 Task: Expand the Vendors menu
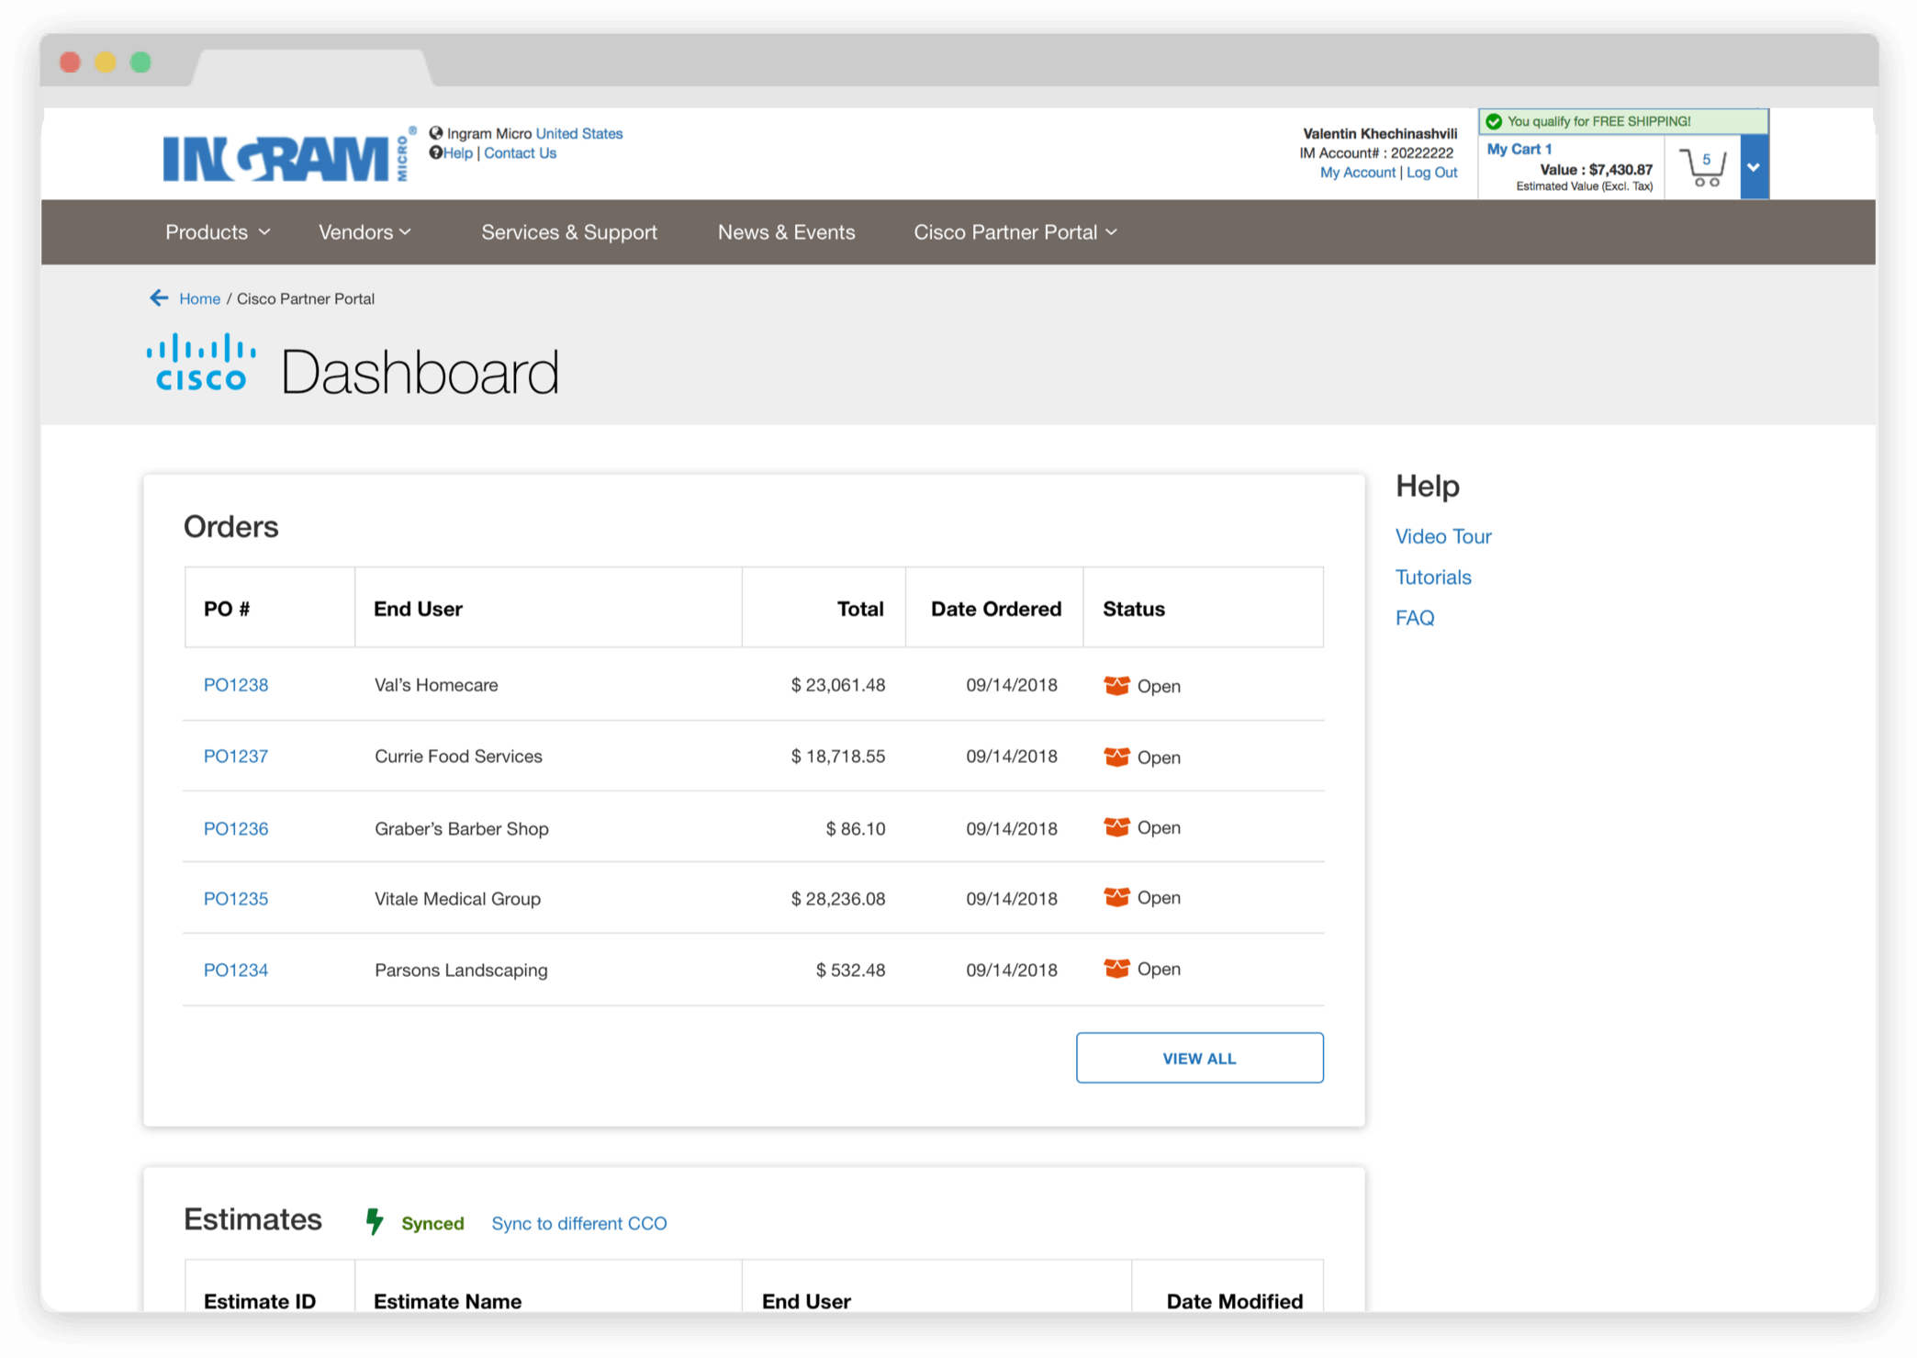click(364, 232)
